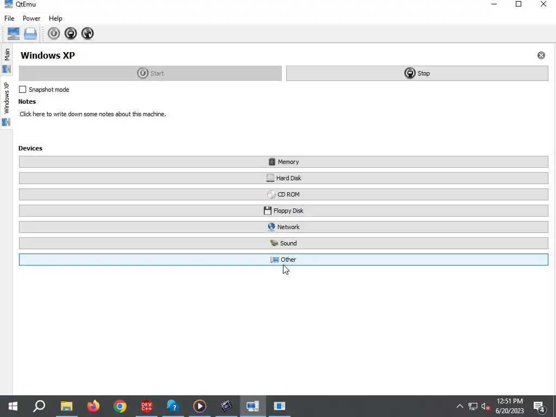This screenshot has height=417, width=556.
Task: Open network status tray icon
Action: tap(473, 406)
